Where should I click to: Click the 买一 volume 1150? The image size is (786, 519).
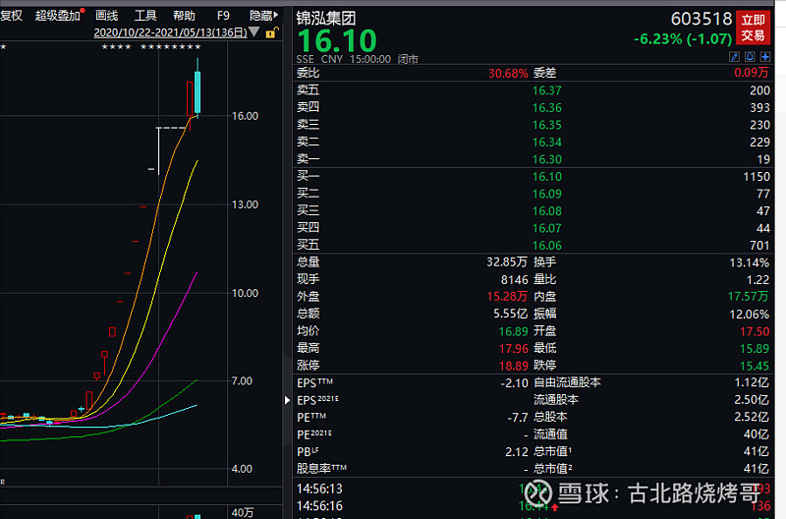pos(757,177)
